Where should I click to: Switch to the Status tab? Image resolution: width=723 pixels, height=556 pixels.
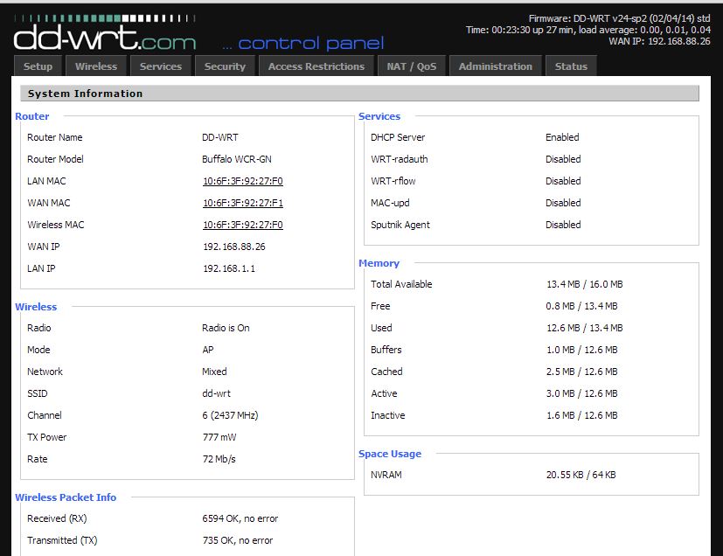[x=571, y=66]
